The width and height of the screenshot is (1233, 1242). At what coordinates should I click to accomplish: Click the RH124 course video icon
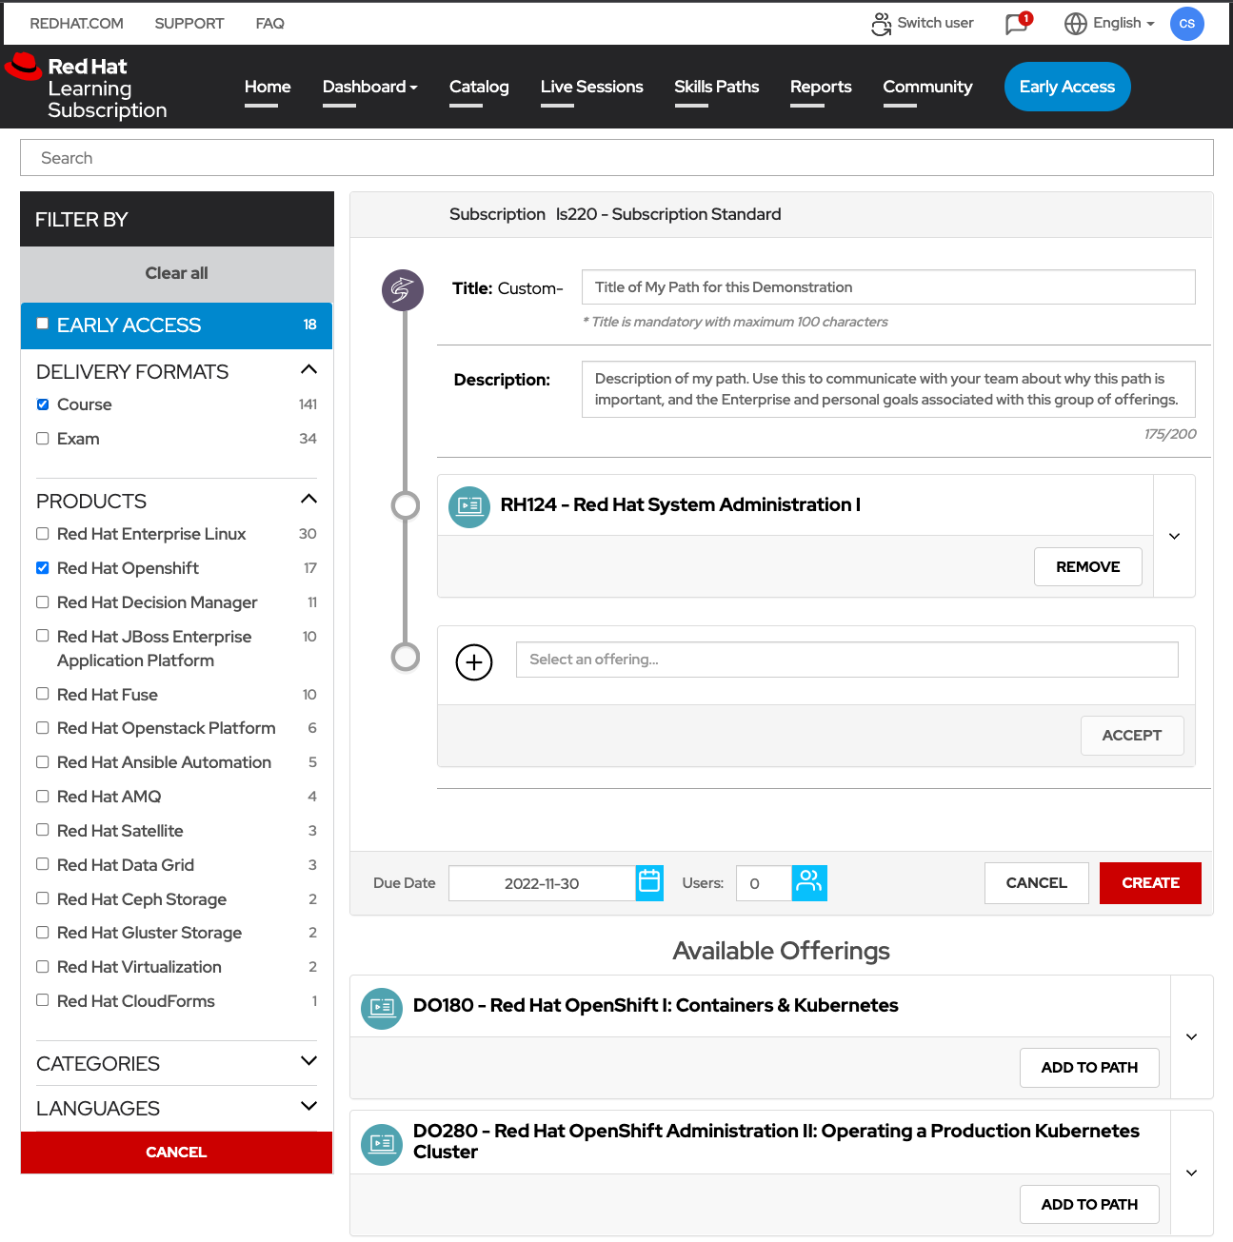tap(468, 507)
